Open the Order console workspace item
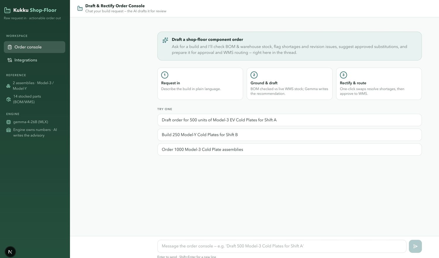 [35, 47]
